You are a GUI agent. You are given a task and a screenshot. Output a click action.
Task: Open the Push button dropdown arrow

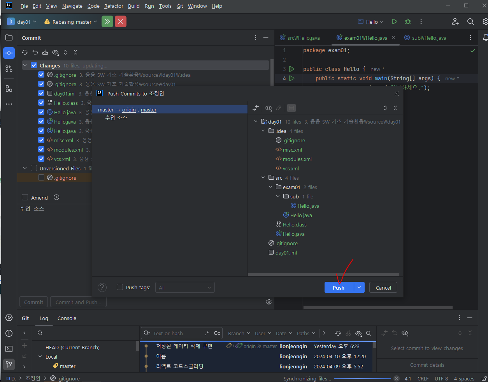[359, 287]
